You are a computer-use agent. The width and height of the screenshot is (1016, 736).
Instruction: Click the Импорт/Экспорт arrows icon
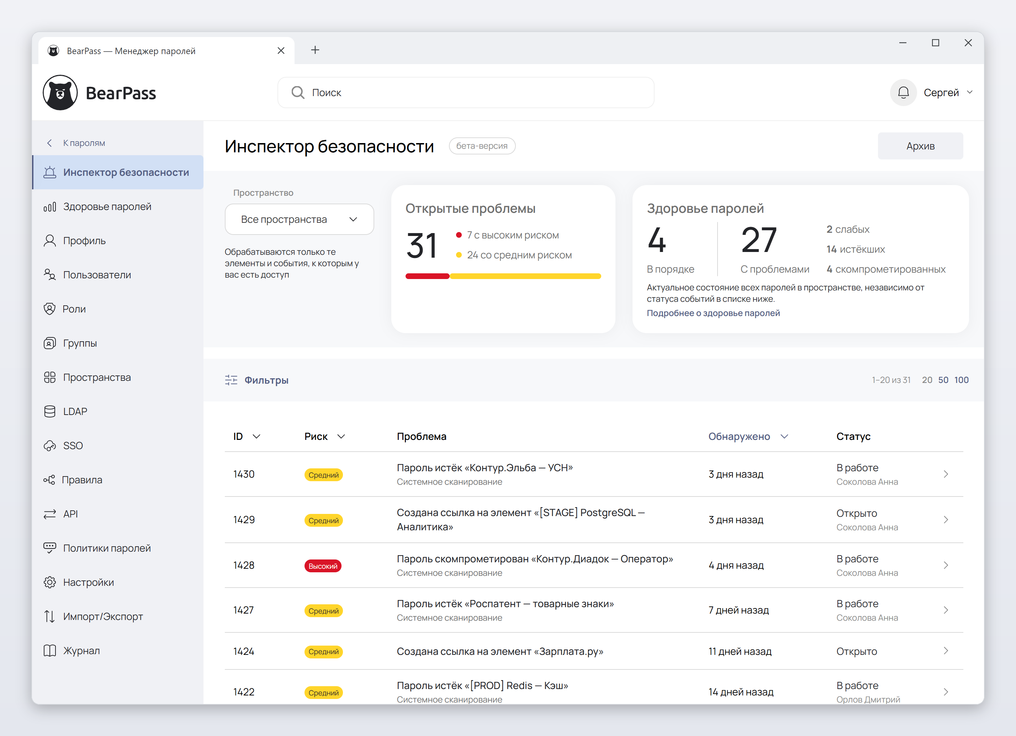tap(50, 616)
